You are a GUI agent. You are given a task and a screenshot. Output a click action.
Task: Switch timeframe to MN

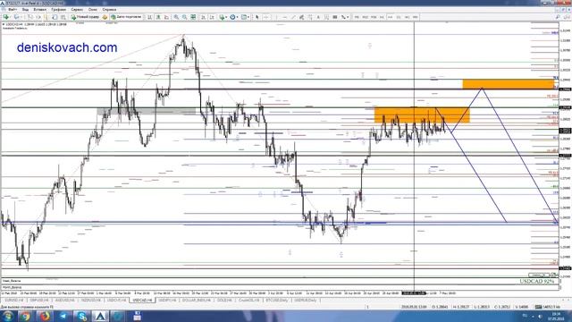[x=415, y=17]
